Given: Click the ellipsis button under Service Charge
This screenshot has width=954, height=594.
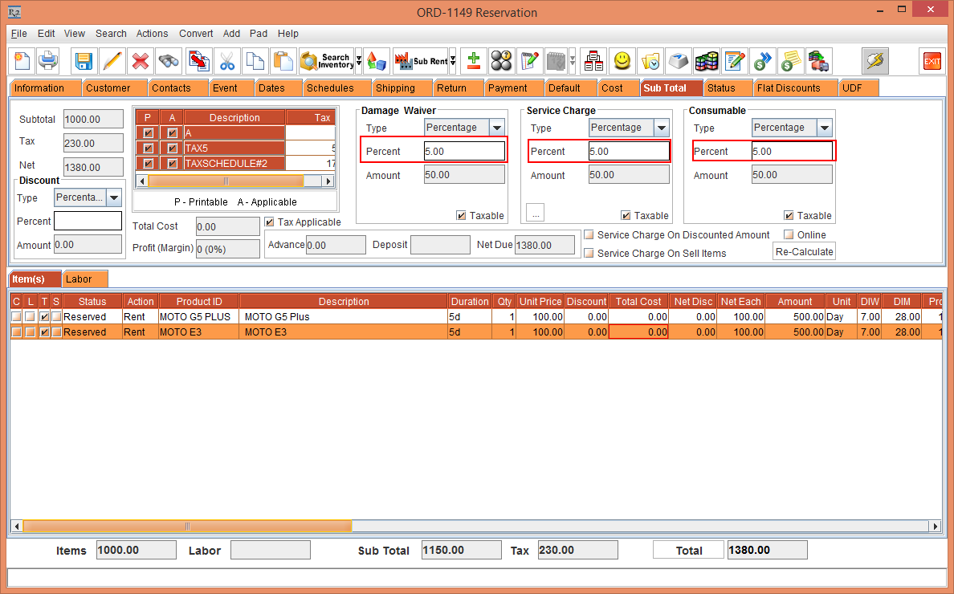Looking at the screenshot, I should (x=536, y=213).
